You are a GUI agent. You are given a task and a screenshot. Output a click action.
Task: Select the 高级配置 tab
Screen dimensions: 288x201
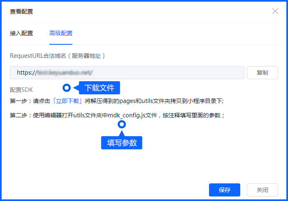pos(61,33)
